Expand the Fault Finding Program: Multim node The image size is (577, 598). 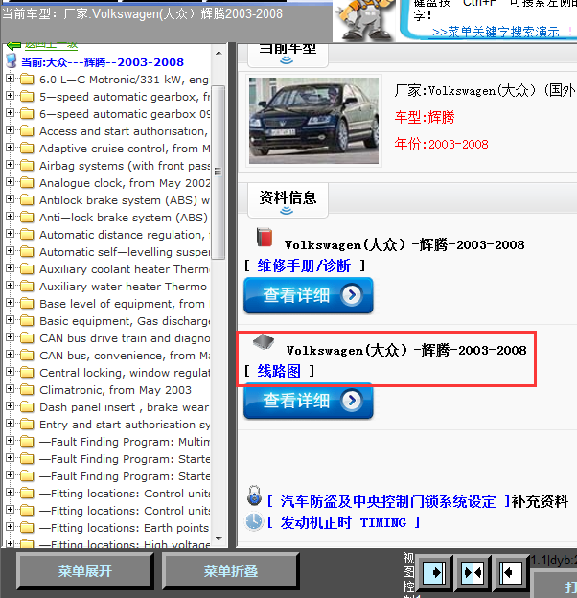point(10,440)
